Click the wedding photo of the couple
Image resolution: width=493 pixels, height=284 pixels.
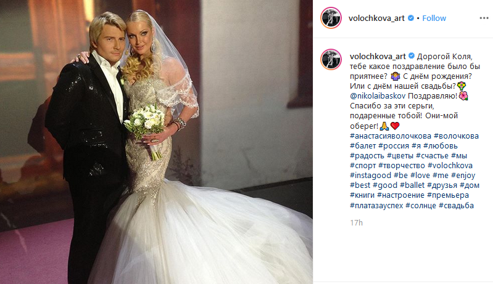(x=156, y=142)
